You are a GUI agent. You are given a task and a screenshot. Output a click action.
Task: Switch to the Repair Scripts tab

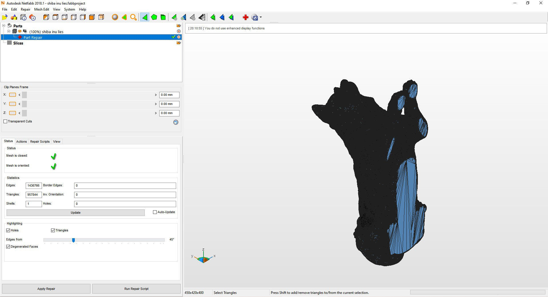[x=40, y=142]
